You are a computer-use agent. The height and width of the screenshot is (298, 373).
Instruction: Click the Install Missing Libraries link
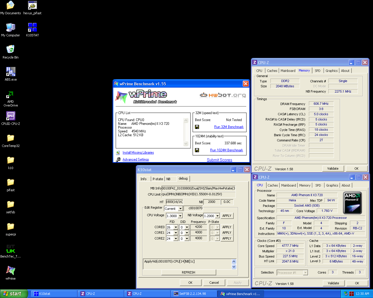[x=138, y=152]
